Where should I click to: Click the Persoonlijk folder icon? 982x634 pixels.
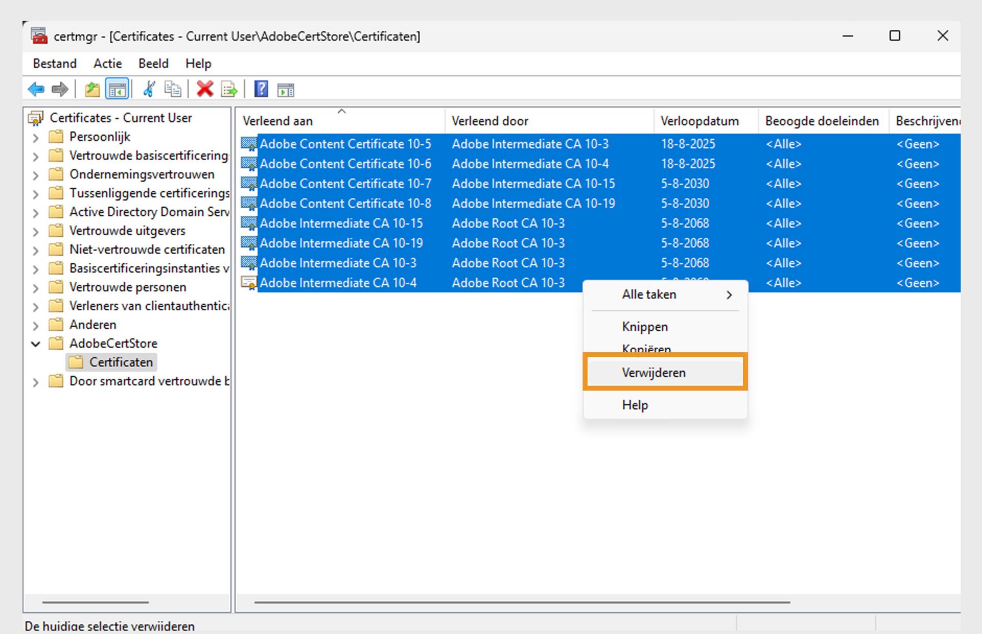click(56, 137)
